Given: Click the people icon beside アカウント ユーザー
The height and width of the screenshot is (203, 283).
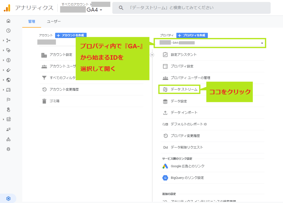Looking at the screenshot, I should point(44,67).
